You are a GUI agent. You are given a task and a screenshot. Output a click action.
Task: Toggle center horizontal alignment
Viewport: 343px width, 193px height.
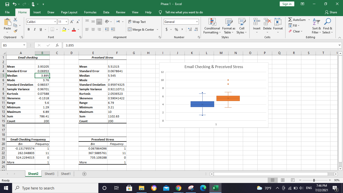point(93,30)
